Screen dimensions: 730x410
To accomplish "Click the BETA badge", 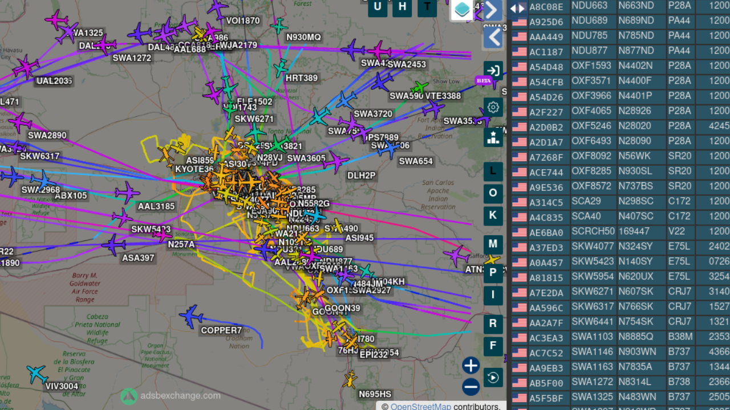I will [484, 80].
